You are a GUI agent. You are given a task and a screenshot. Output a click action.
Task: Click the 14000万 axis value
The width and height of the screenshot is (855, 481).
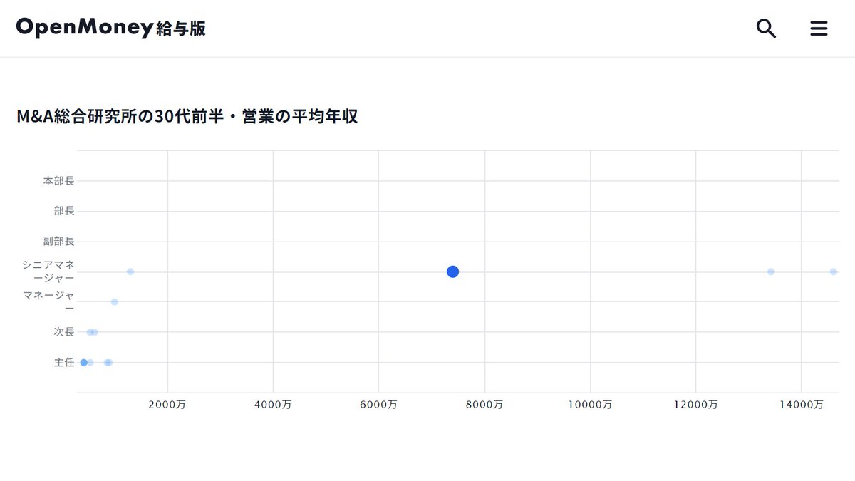801,405
